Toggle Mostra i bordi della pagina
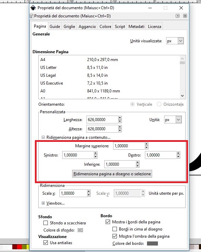 coord(108,222)
